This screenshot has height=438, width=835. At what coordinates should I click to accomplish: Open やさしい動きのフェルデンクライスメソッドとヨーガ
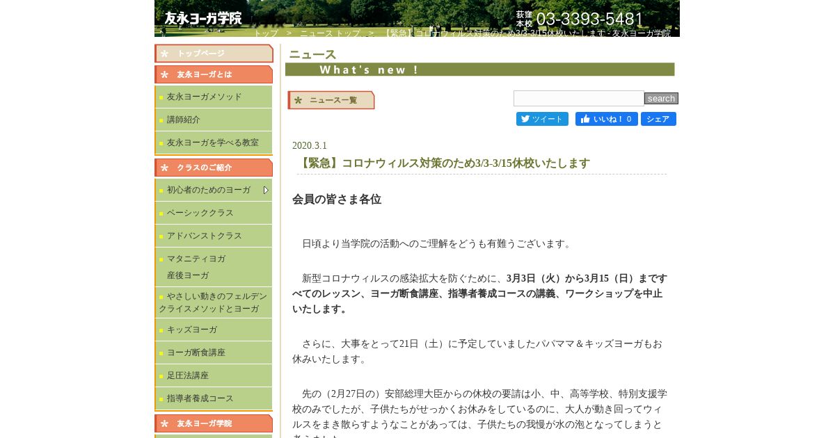pyautogui.click(x=214, y=302)
